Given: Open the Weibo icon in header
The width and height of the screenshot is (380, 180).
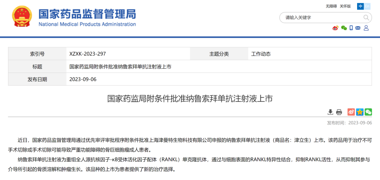Looking at the screenshot, I should [x=335, y=28].
